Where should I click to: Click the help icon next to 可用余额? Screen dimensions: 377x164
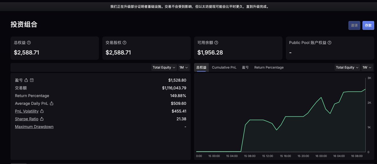point(216,43)
